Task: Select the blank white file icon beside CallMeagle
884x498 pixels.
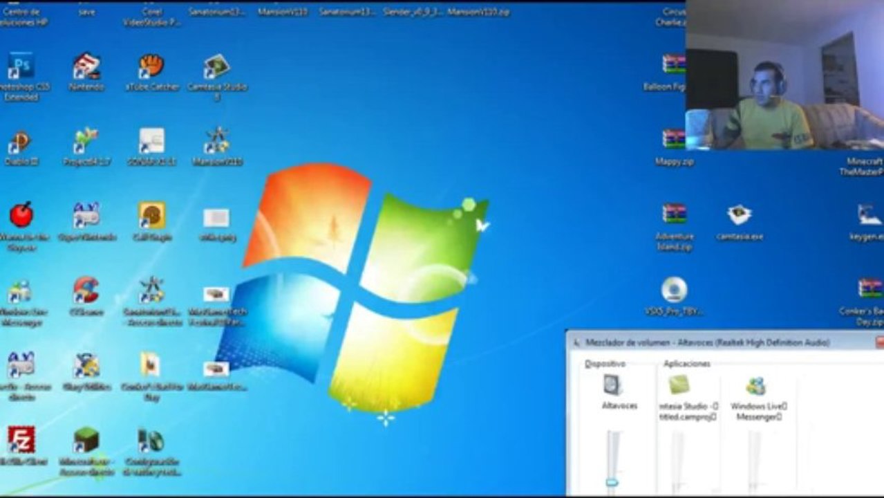Action: [216, 218]
